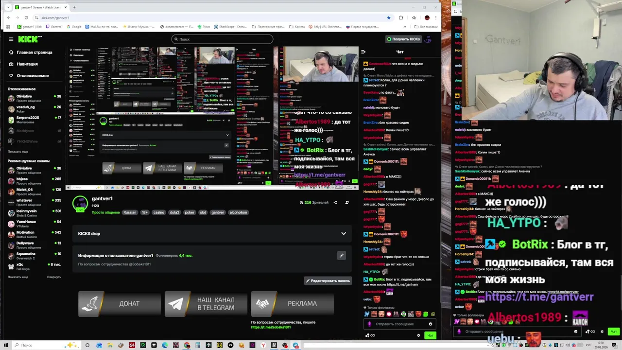Open t.me/gantverr link in chat

coord(403,284)
